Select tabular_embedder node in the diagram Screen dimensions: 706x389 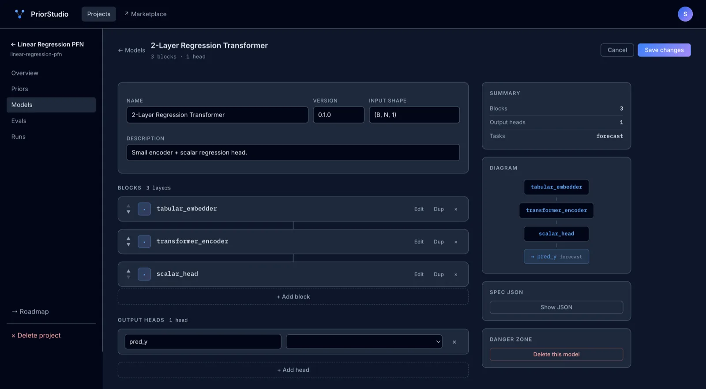click(556, 187)
